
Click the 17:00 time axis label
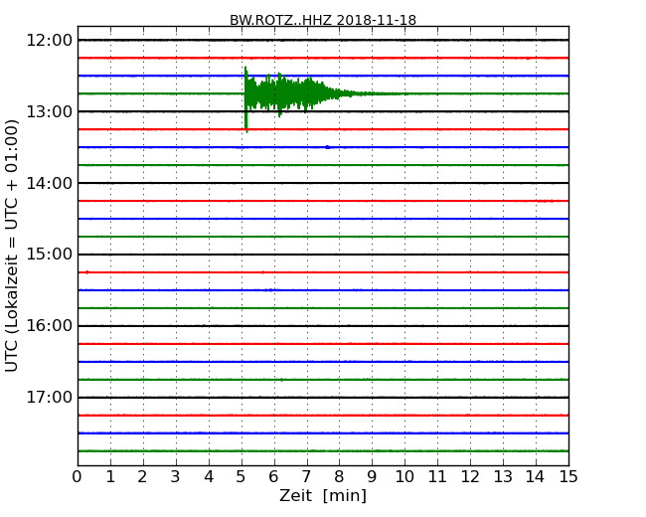click(x=49, y=397)
